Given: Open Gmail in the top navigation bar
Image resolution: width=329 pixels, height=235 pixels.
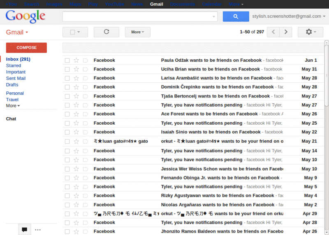Looking at the screenshot, I should [x=157, y=4].
